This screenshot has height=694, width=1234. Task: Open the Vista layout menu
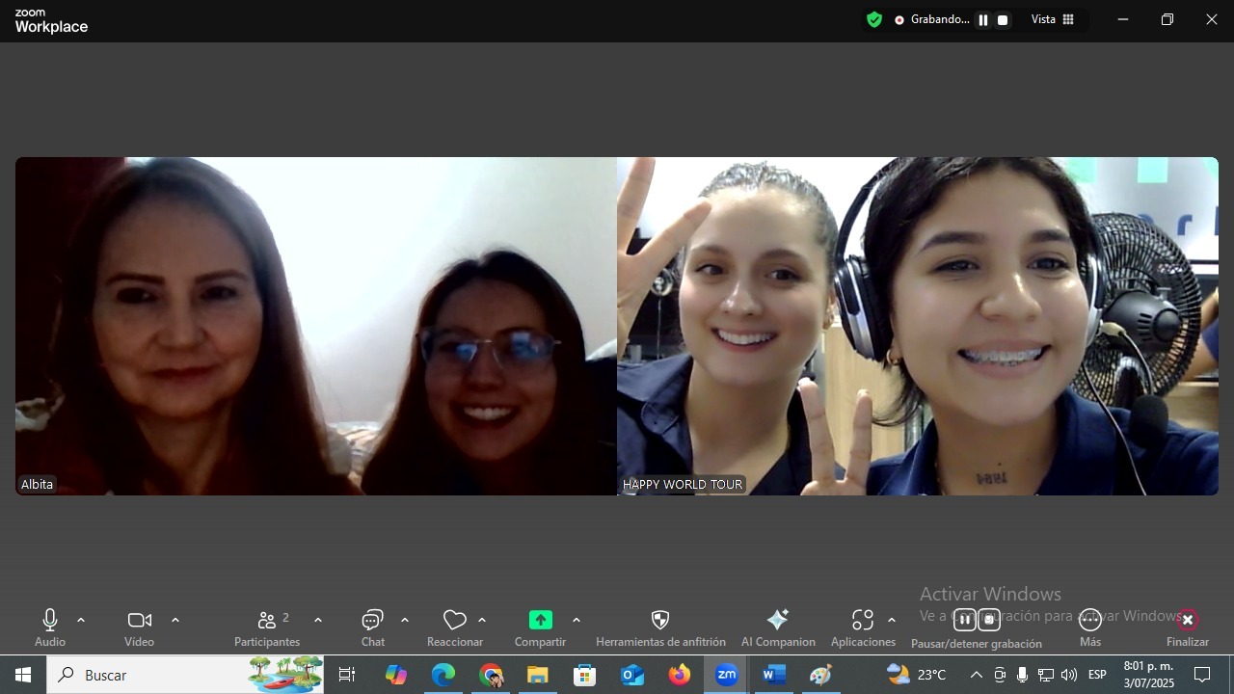pyautogui.click(x=1053, y=19)
